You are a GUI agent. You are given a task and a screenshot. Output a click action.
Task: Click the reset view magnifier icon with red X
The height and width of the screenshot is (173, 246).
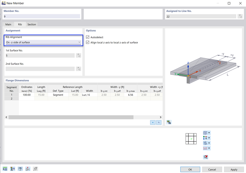click(x=206, y=157)
